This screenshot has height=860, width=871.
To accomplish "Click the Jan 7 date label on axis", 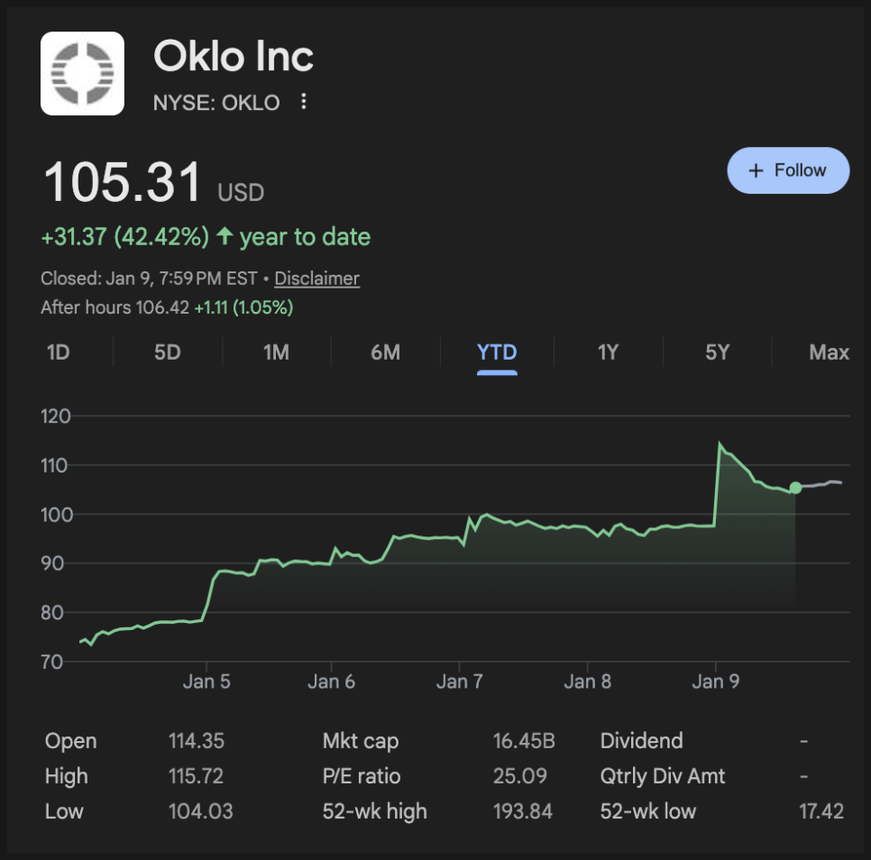I will (x=460, y=682).
